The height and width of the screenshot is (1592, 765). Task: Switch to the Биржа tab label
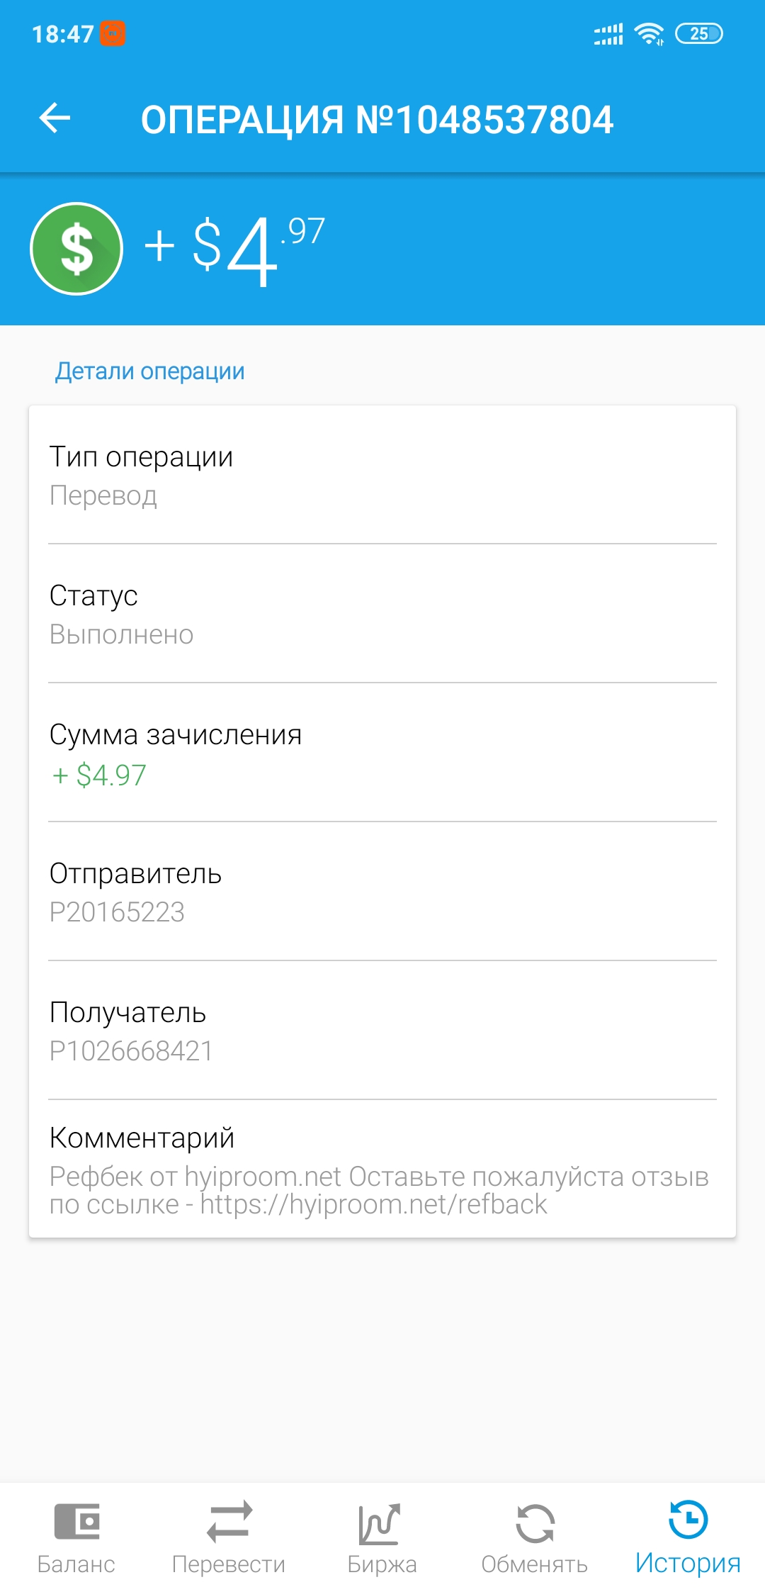[x=382, y=1564]
